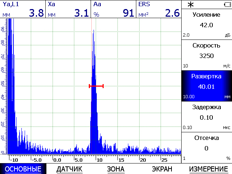Screen dimensions: 232x174
Task: Open the ИЗМЕРЕНИЕ tab
Action: pyautogui.click(x=209, y=169)
